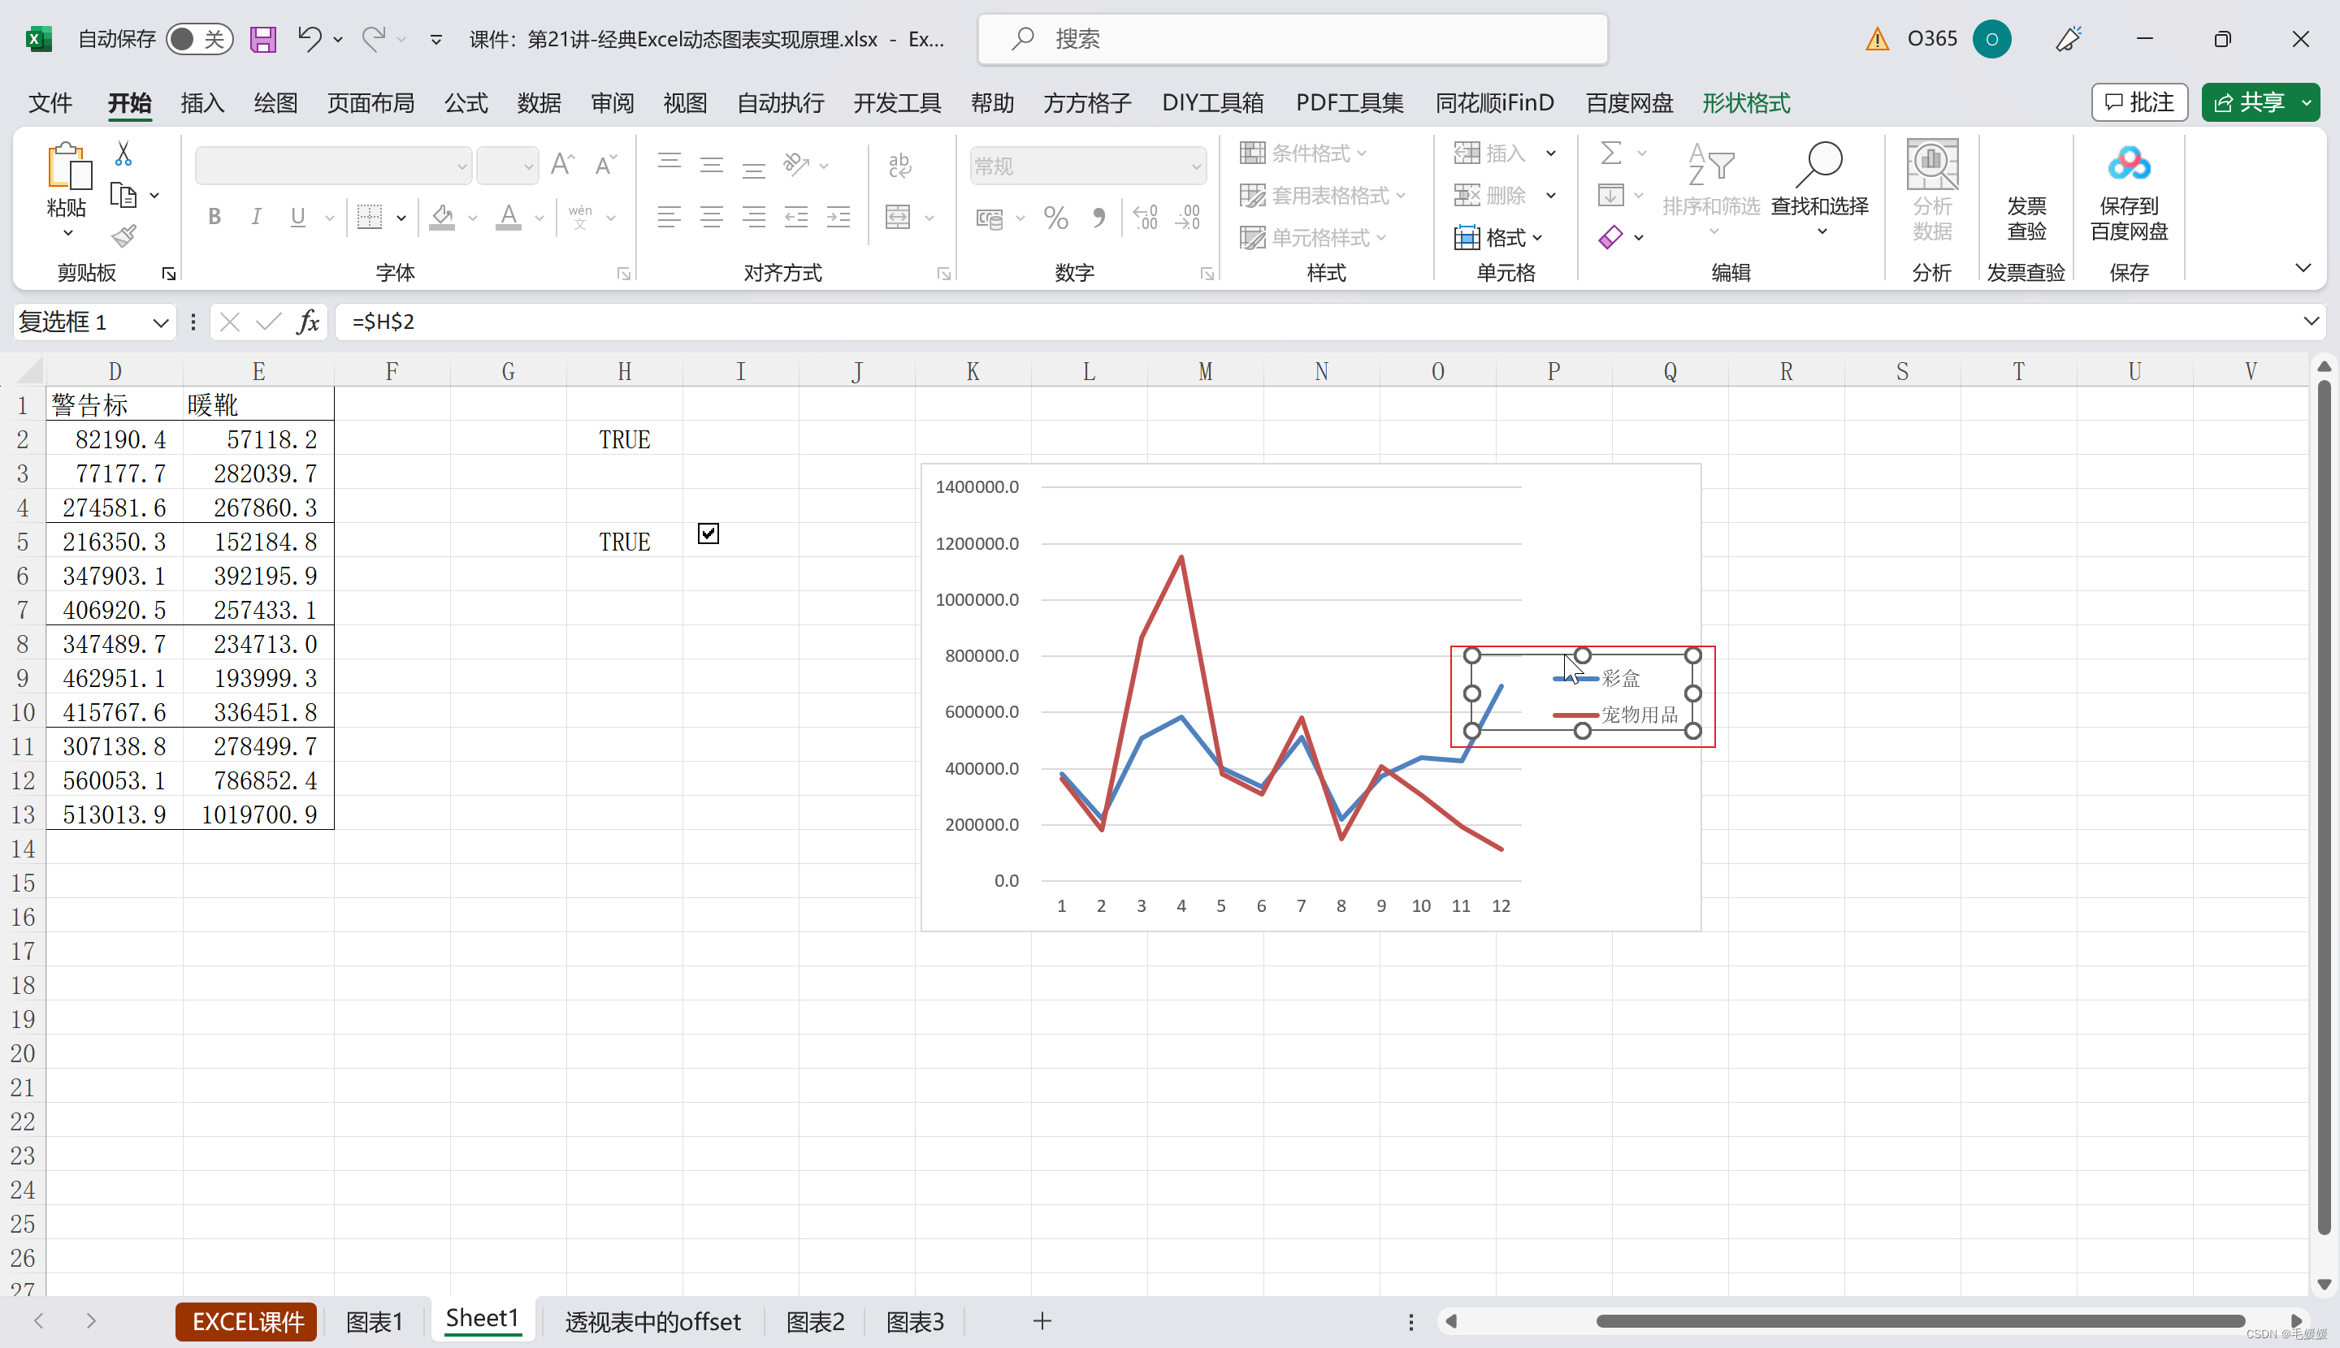Click the Decrease decimal icon

pos(1188,218)
